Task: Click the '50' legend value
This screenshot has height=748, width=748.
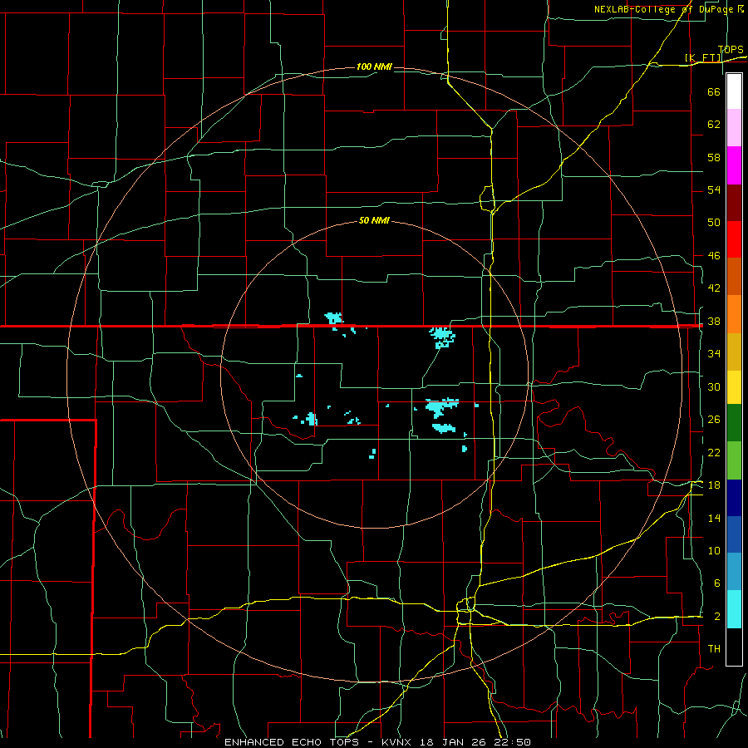Action: pyautogui.click(x=714, y=223)
